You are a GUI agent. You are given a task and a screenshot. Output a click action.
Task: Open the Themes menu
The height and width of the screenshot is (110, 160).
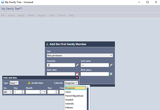62,15
